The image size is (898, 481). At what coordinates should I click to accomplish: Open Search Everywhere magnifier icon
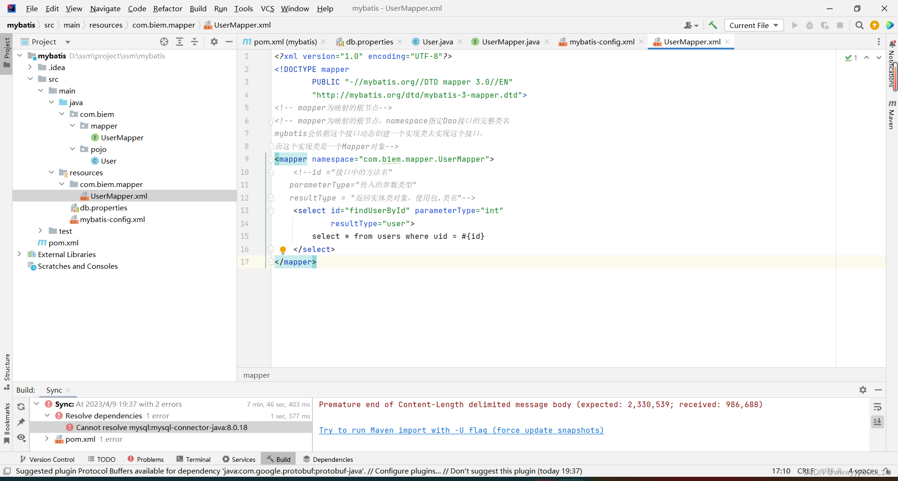(x=859, y=25)
